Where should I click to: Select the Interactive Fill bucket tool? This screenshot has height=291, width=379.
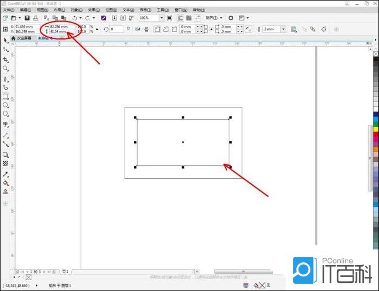[x=5, y=183]
